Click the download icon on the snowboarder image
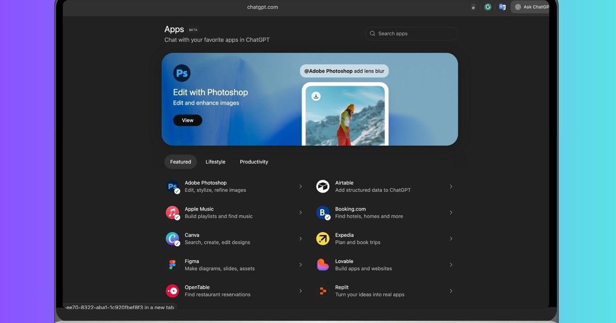Viewport: 616px width, 323px height. pos(316,96)
